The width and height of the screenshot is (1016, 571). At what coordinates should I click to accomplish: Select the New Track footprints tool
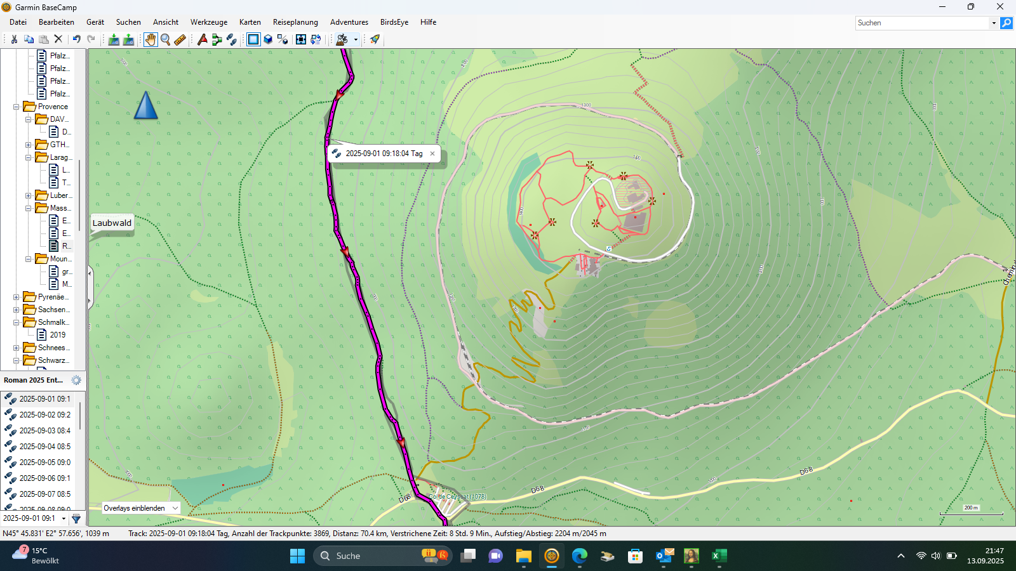(232, 39)
